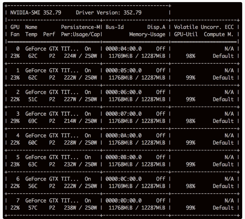Image resolution: width=245 pixels, height=219 pixels.
Task: Select bus ID 0000:0D:00.0
Action: point(124,201)
